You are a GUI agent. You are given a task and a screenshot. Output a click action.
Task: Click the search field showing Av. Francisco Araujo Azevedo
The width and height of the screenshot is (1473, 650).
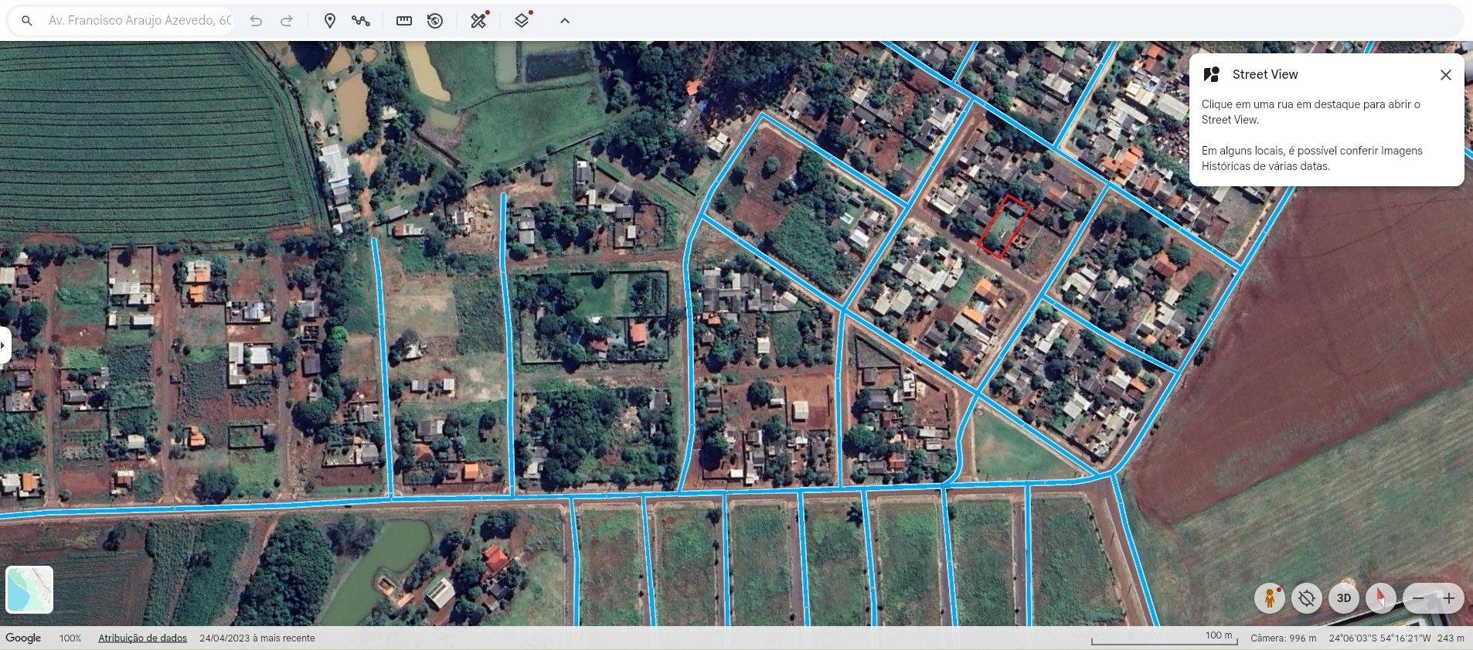[139, 21]
